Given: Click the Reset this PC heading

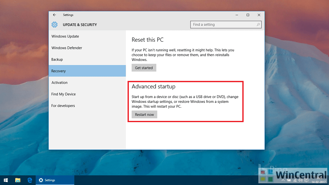Looking at the screenshot, I should [147, 40].
